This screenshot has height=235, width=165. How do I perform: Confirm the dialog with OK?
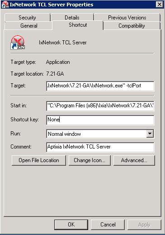pyautogui.click(x=71, y=225)
